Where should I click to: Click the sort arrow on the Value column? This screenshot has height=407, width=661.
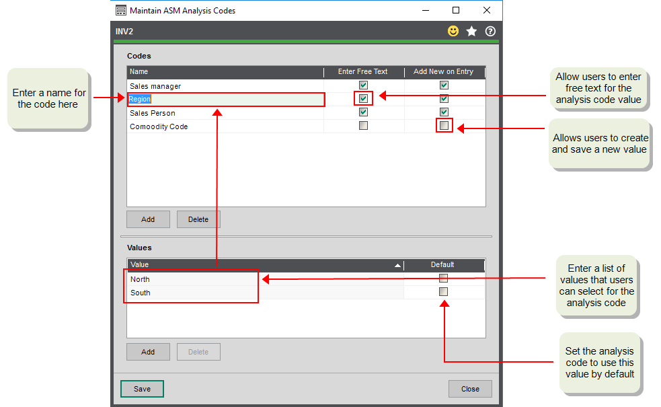[x=399, y=265]
